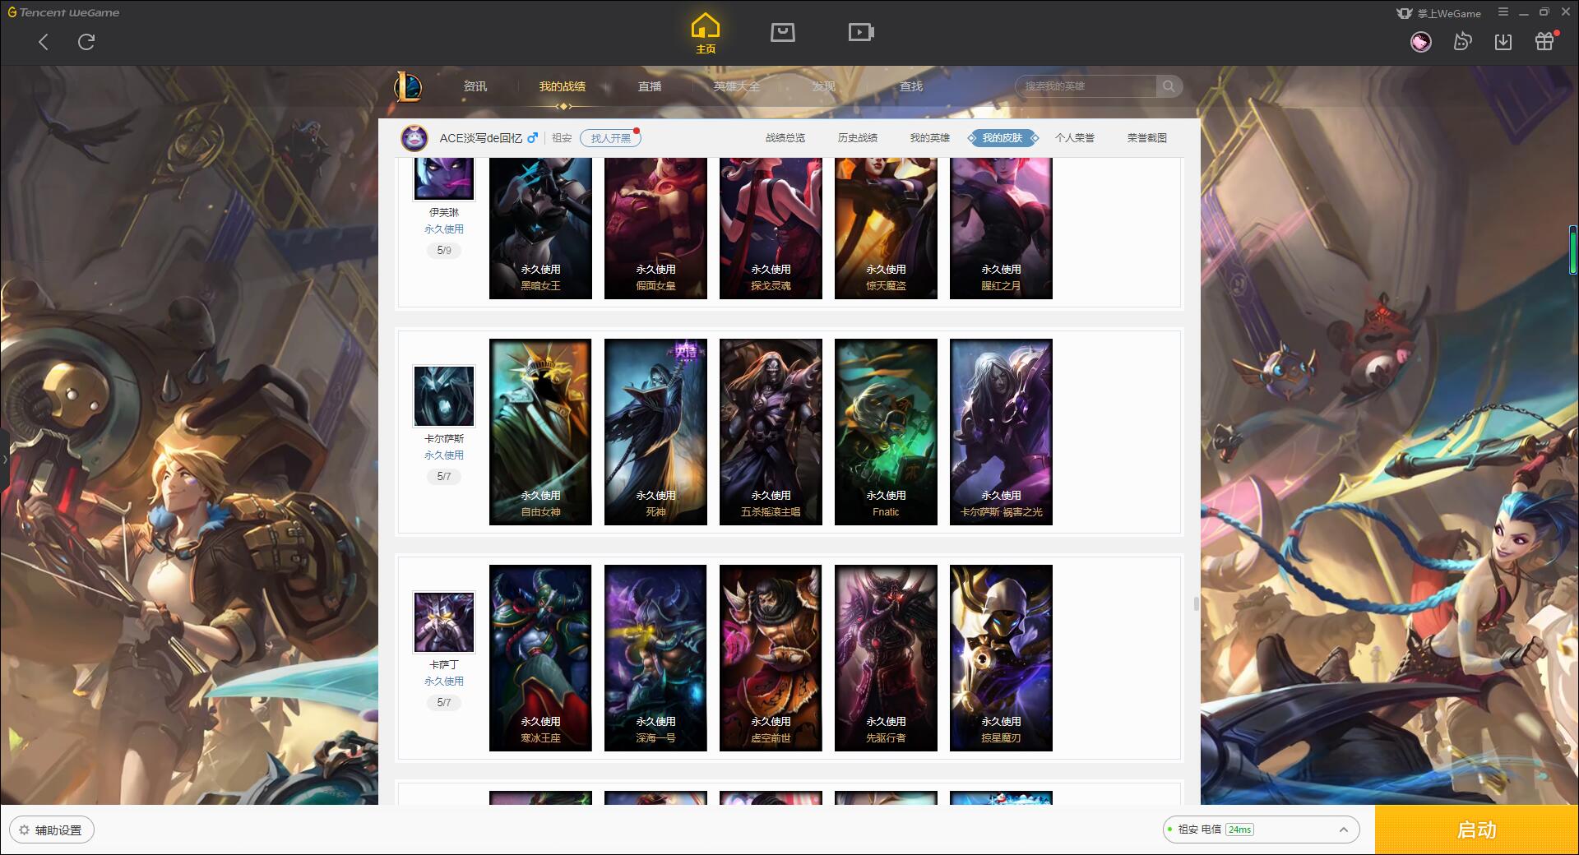Open the 假面女皇 skin card
The height and width of the screenshot is (855, 1579).
point(655,229)
